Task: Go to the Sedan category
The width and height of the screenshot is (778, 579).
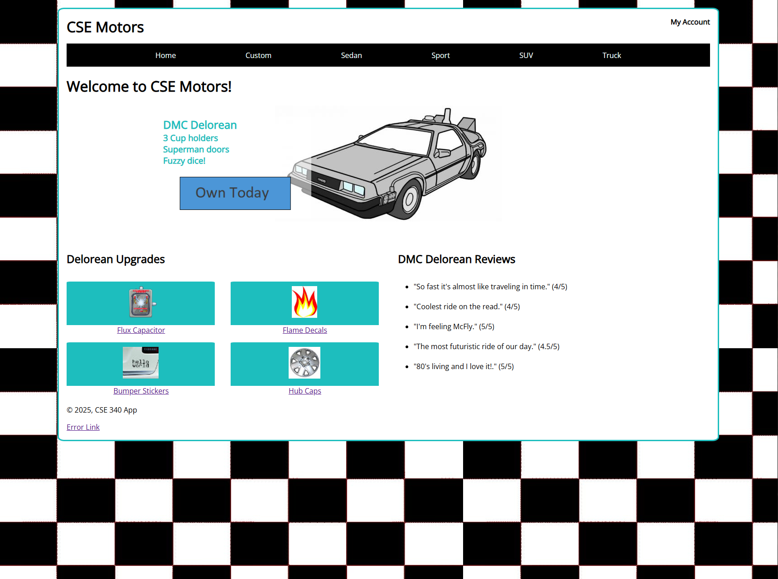Action: [351, 55]
